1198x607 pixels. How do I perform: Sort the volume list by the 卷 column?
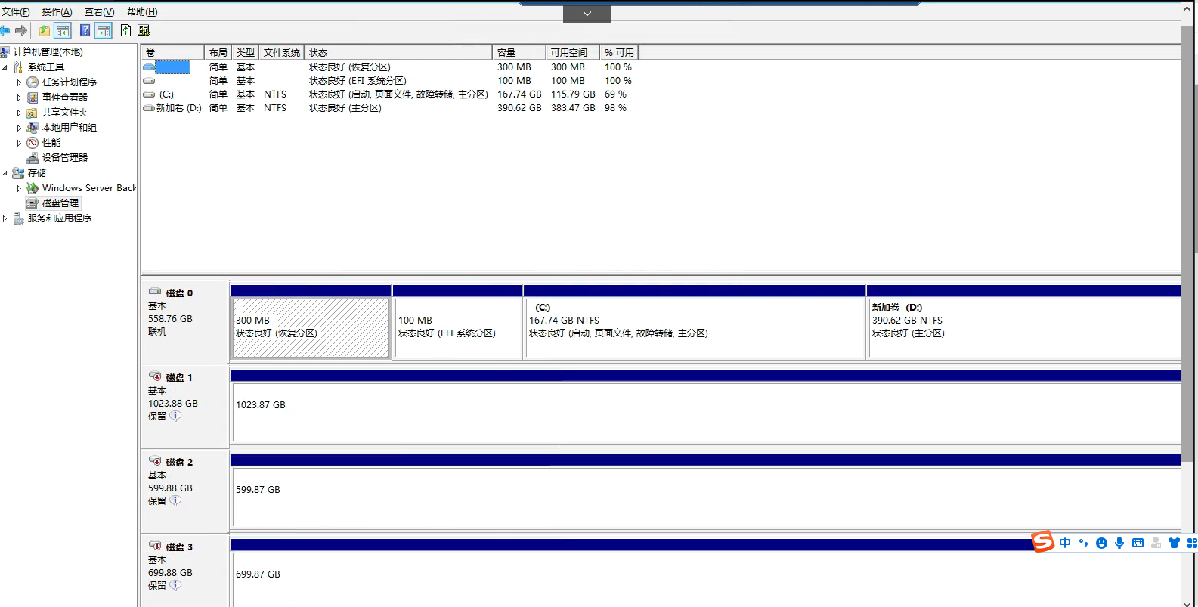tap(172, 52)
